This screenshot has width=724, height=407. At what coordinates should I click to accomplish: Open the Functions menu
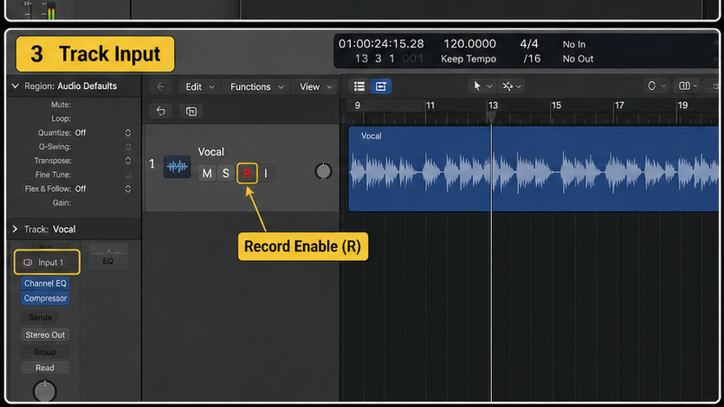click(x=256, y=86)
